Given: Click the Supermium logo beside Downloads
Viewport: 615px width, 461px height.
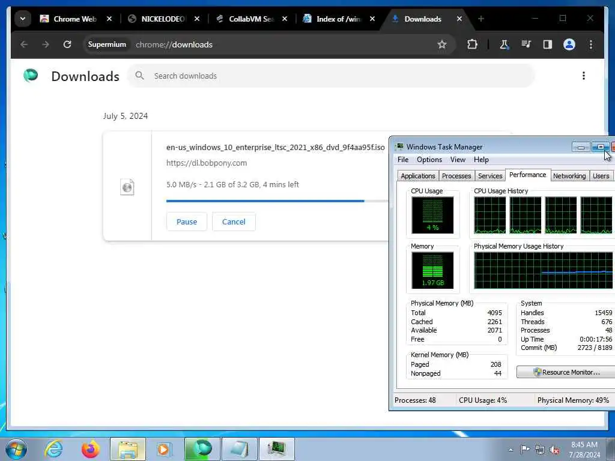Looking at the screenshot, I should pos(31,75).
